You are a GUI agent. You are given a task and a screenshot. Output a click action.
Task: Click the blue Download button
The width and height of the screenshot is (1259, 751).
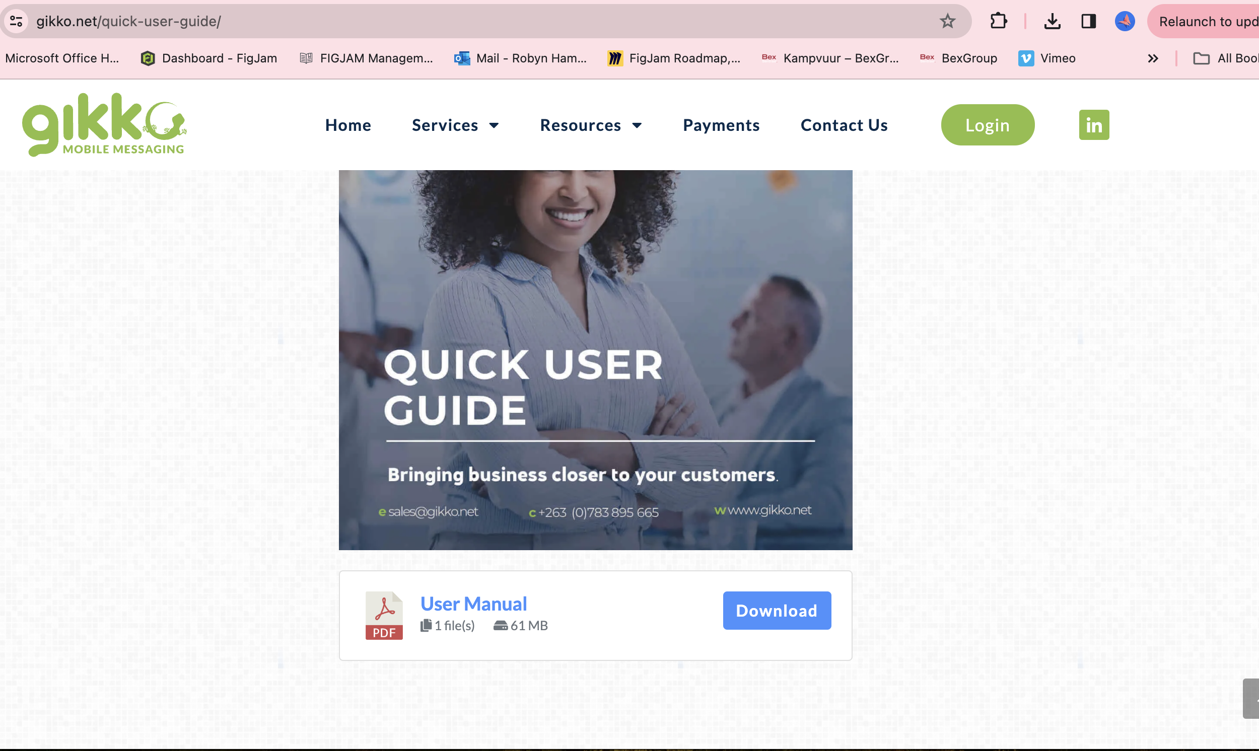coord(776,611)
